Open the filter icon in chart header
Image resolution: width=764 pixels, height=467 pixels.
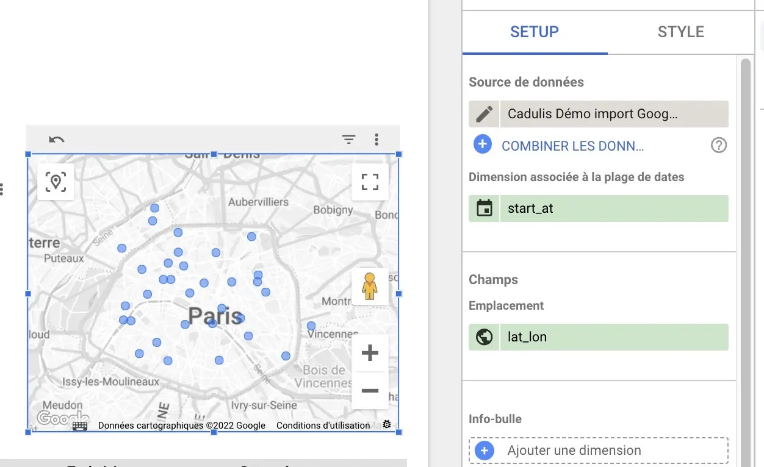(x=348, y=140)
